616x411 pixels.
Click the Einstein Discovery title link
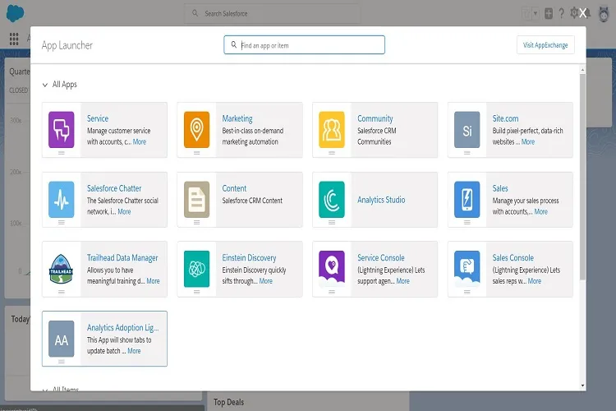249,257
